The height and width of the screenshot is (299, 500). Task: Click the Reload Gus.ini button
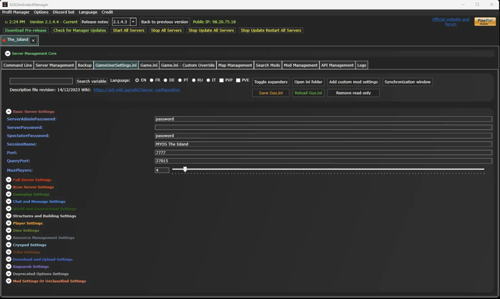[x=308, y=93]
